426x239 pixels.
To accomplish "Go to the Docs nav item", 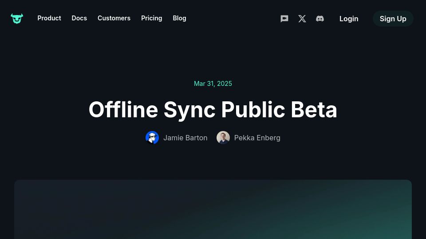I will [x=79, y=18].
